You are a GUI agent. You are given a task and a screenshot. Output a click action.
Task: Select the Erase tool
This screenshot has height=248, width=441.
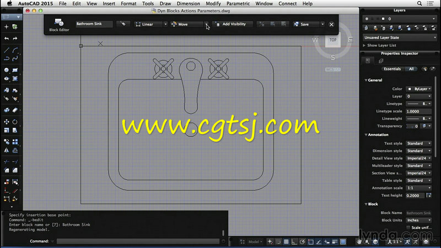tap(15, 110)
